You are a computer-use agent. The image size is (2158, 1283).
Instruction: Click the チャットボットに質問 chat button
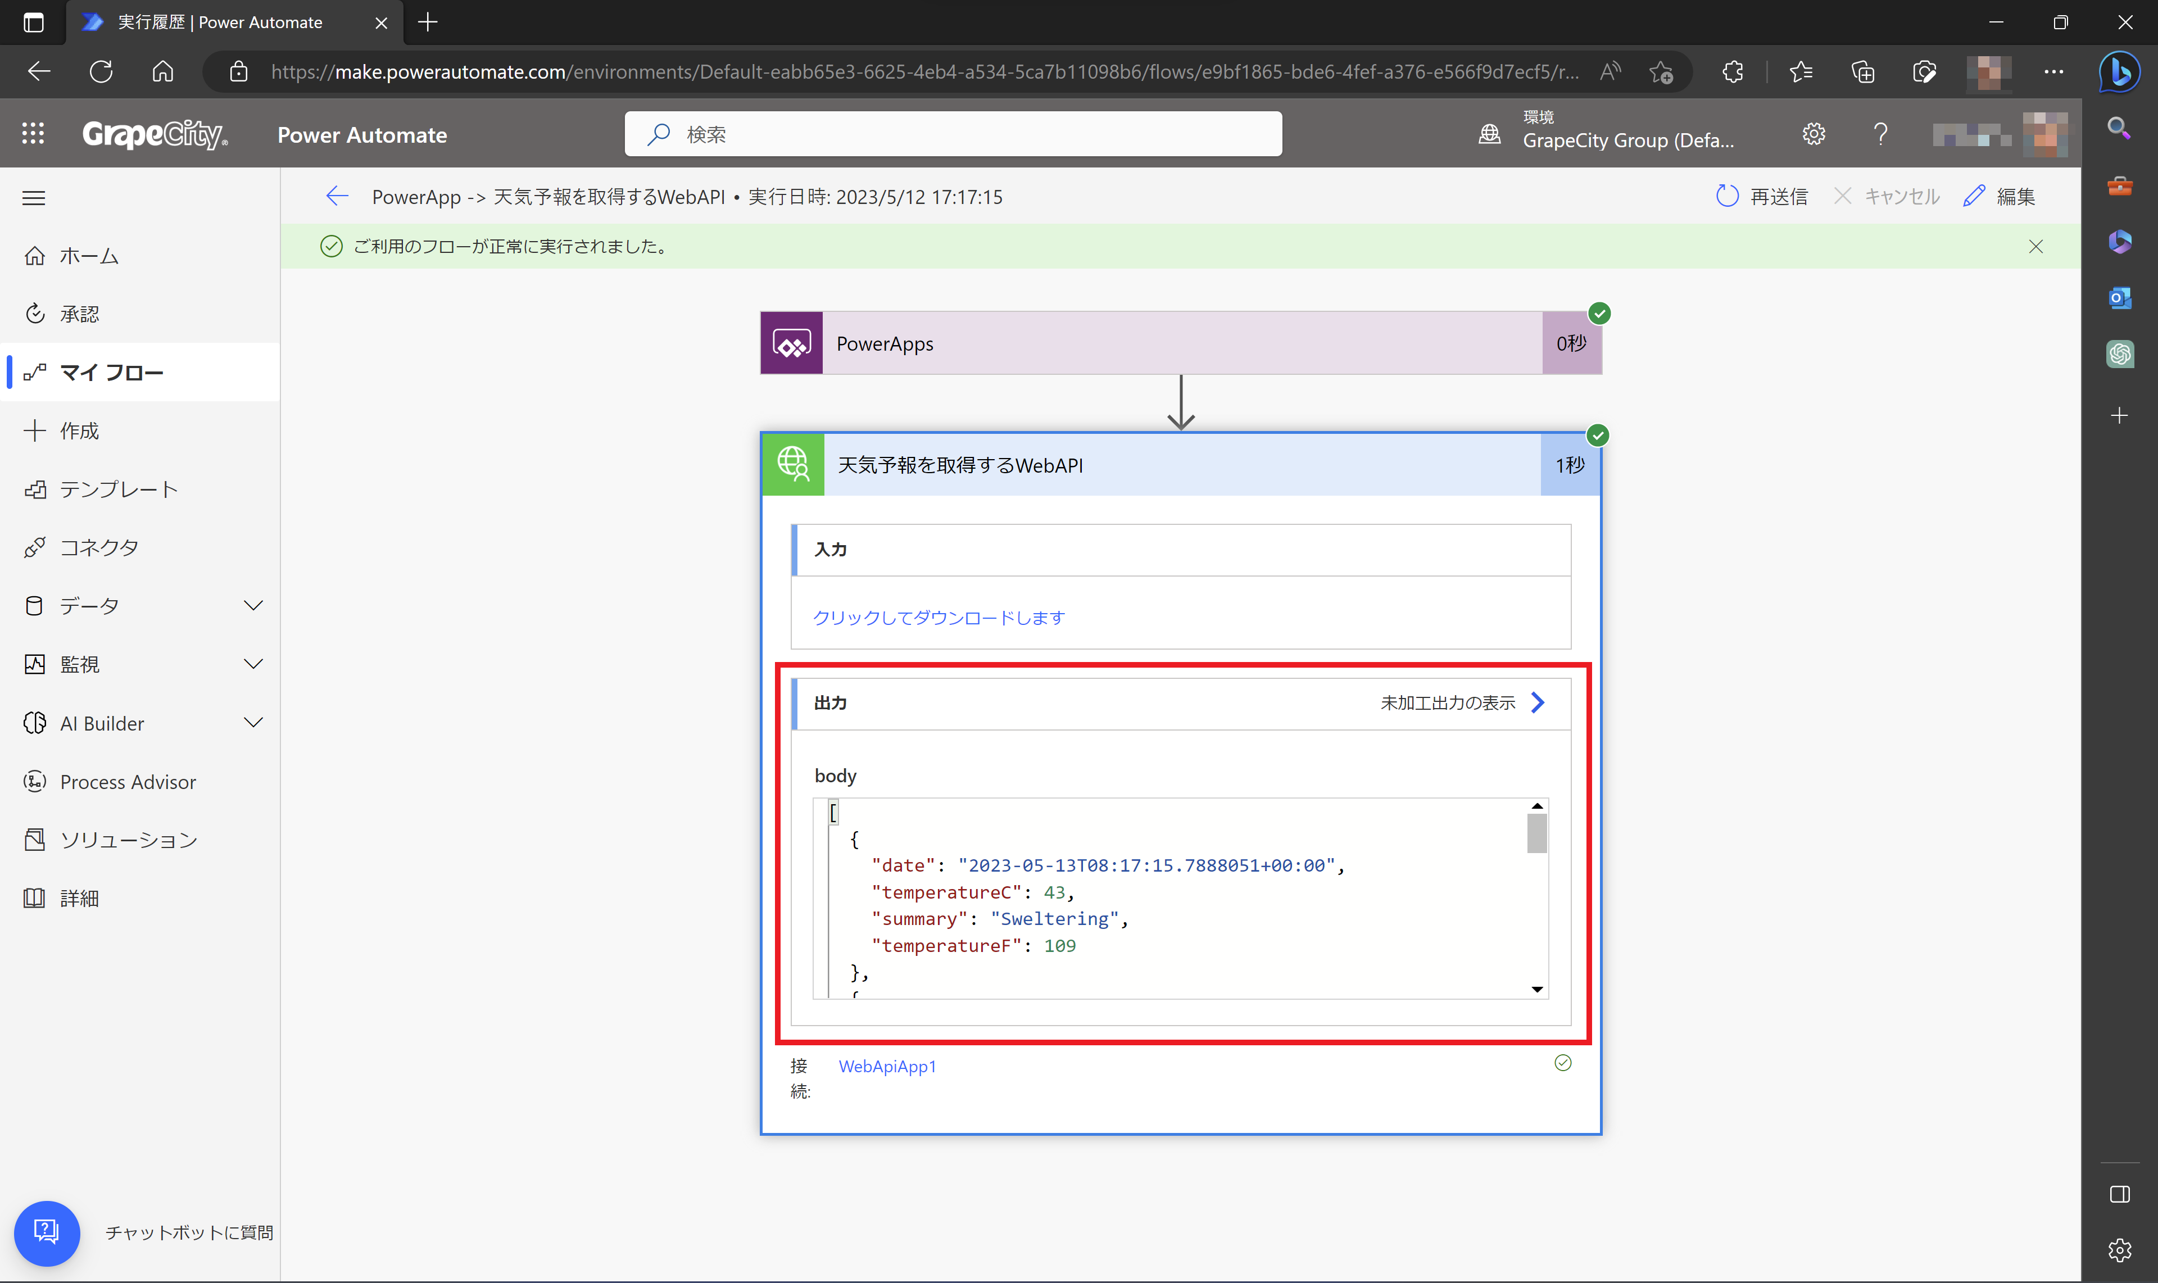pos(47,1233)
